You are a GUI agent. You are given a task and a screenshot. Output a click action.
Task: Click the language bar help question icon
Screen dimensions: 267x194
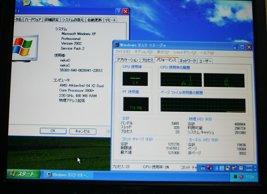click(241, 168)
